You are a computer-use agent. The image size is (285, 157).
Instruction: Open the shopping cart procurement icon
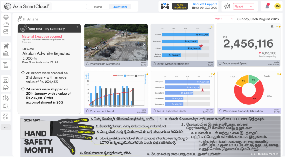point(6,46)
